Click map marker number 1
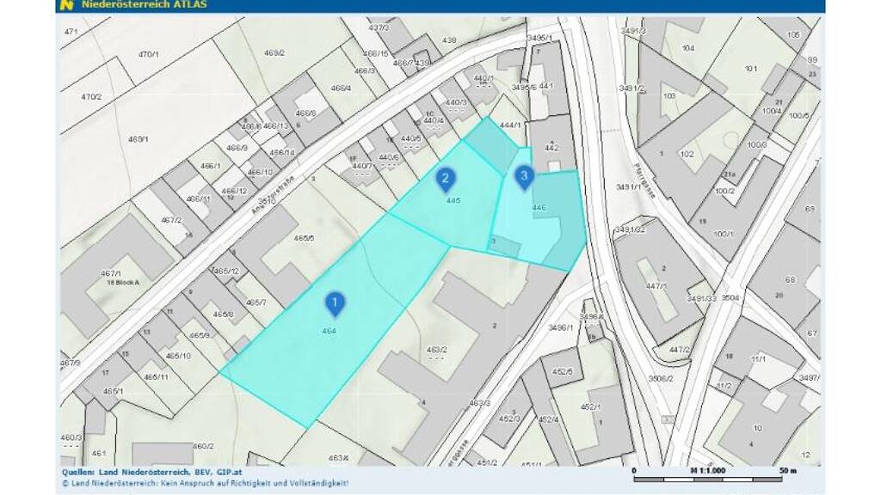 [334, 302]
